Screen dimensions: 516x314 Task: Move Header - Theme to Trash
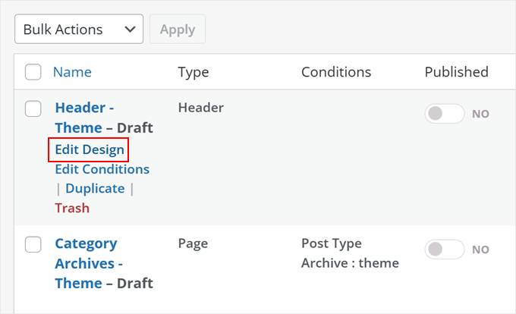click(72, 208)
